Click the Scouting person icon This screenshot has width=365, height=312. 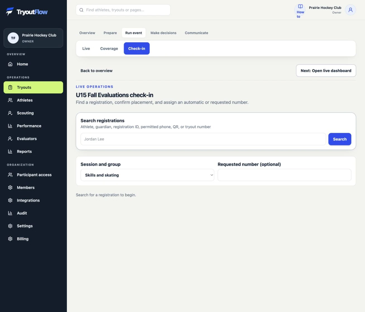(10, 113)
